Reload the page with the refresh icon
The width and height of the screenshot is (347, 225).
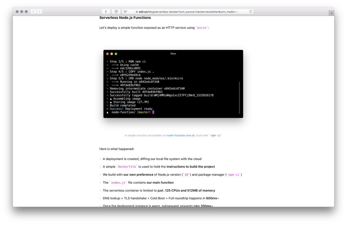pyautogui.click(x=251, y=12)
